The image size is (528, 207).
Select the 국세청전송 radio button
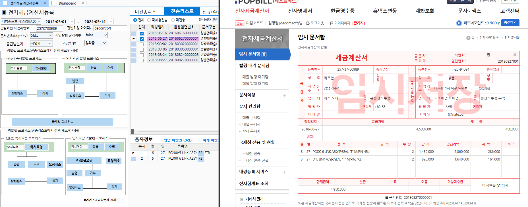(x=149, y=20)
